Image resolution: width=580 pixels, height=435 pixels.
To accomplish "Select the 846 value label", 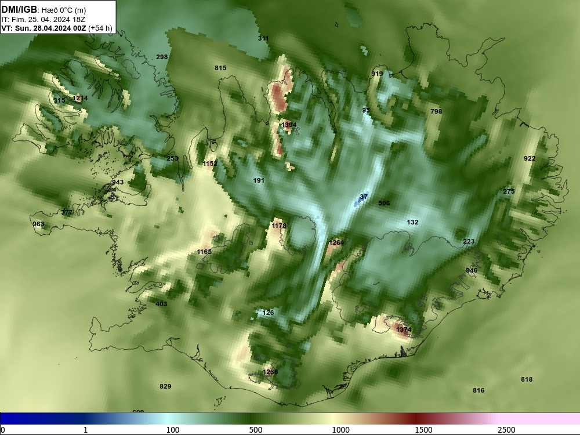I will click(x=472, y=270).
